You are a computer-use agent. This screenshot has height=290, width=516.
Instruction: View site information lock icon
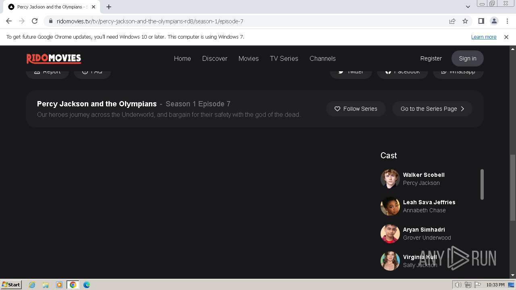point(51,21)
